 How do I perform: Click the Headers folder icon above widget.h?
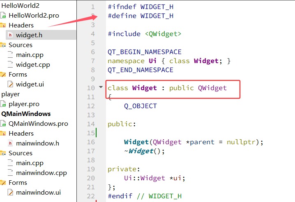coord(3,25)
